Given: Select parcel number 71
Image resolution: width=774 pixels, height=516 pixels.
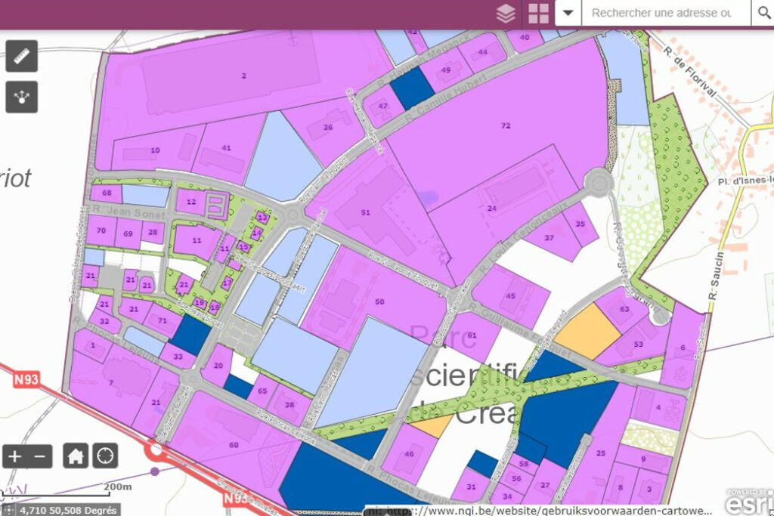Looking at the screenshot, I should [163, 320].
